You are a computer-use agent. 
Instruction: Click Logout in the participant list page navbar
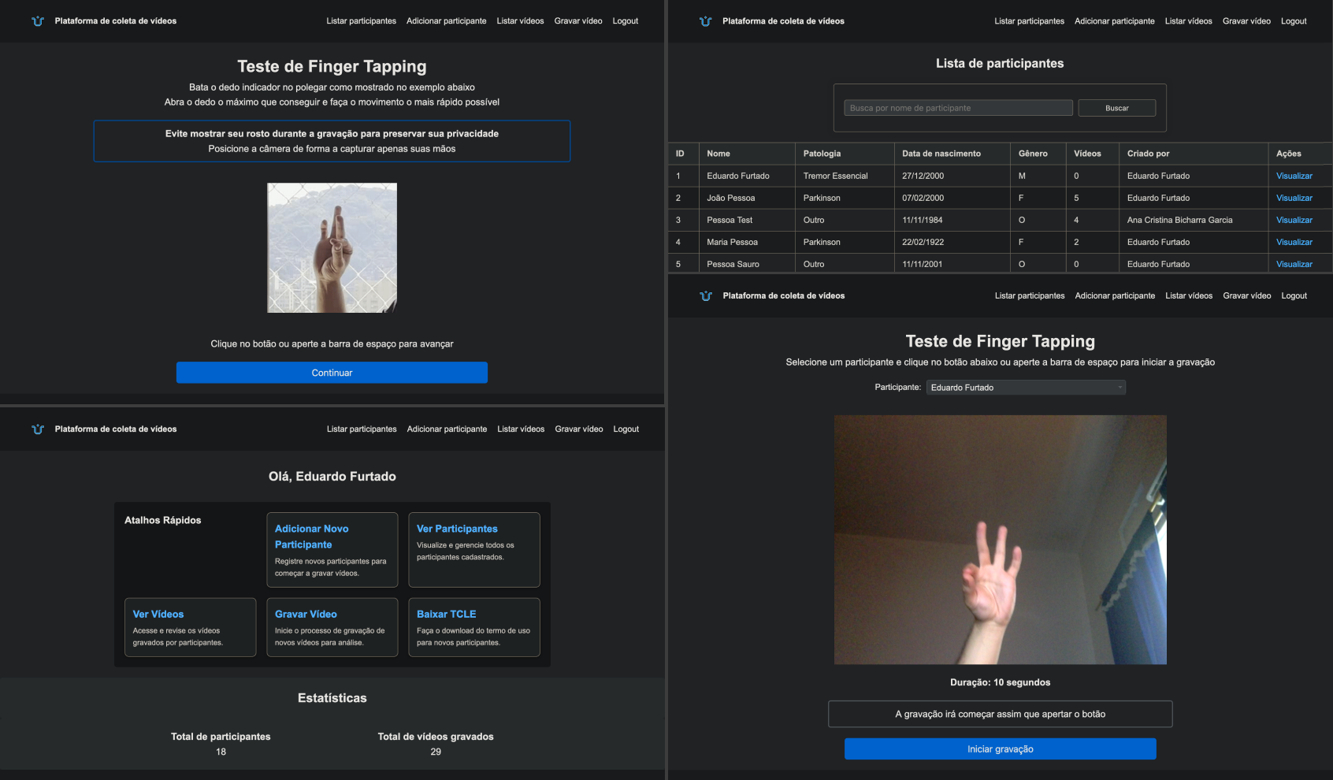(1294, 21)
